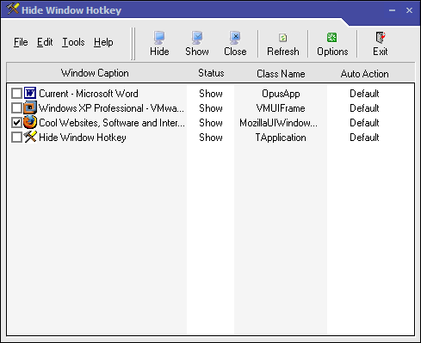The height and width of the screenshot is (343, 421).
Task: Click the Auto Action column header
Action: (x=364, y=74)
